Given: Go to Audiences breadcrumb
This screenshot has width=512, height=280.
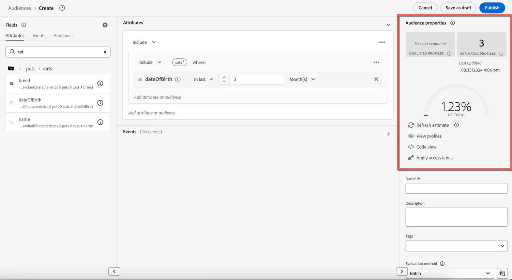Looking at the screenshot, I should 19,8.
